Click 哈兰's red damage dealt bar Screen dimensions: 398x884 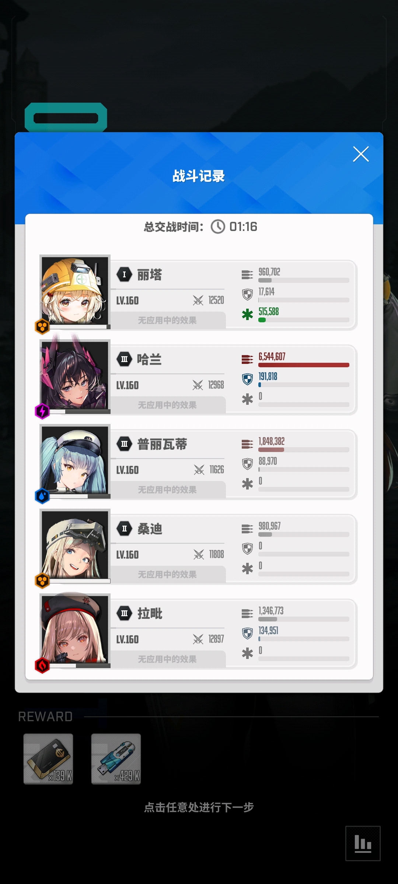[304, 365]
